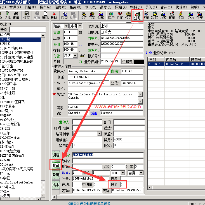Click the blue 元.. link beside 费用
Screen dimensions: 205x205
point(82,44)
